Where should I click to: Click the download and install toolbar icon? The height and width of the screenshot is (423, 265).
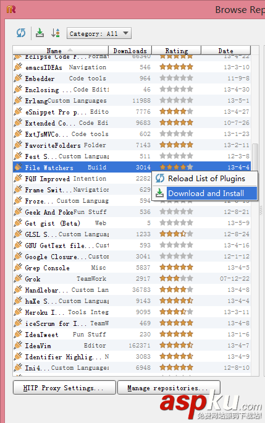click(40, 33)
